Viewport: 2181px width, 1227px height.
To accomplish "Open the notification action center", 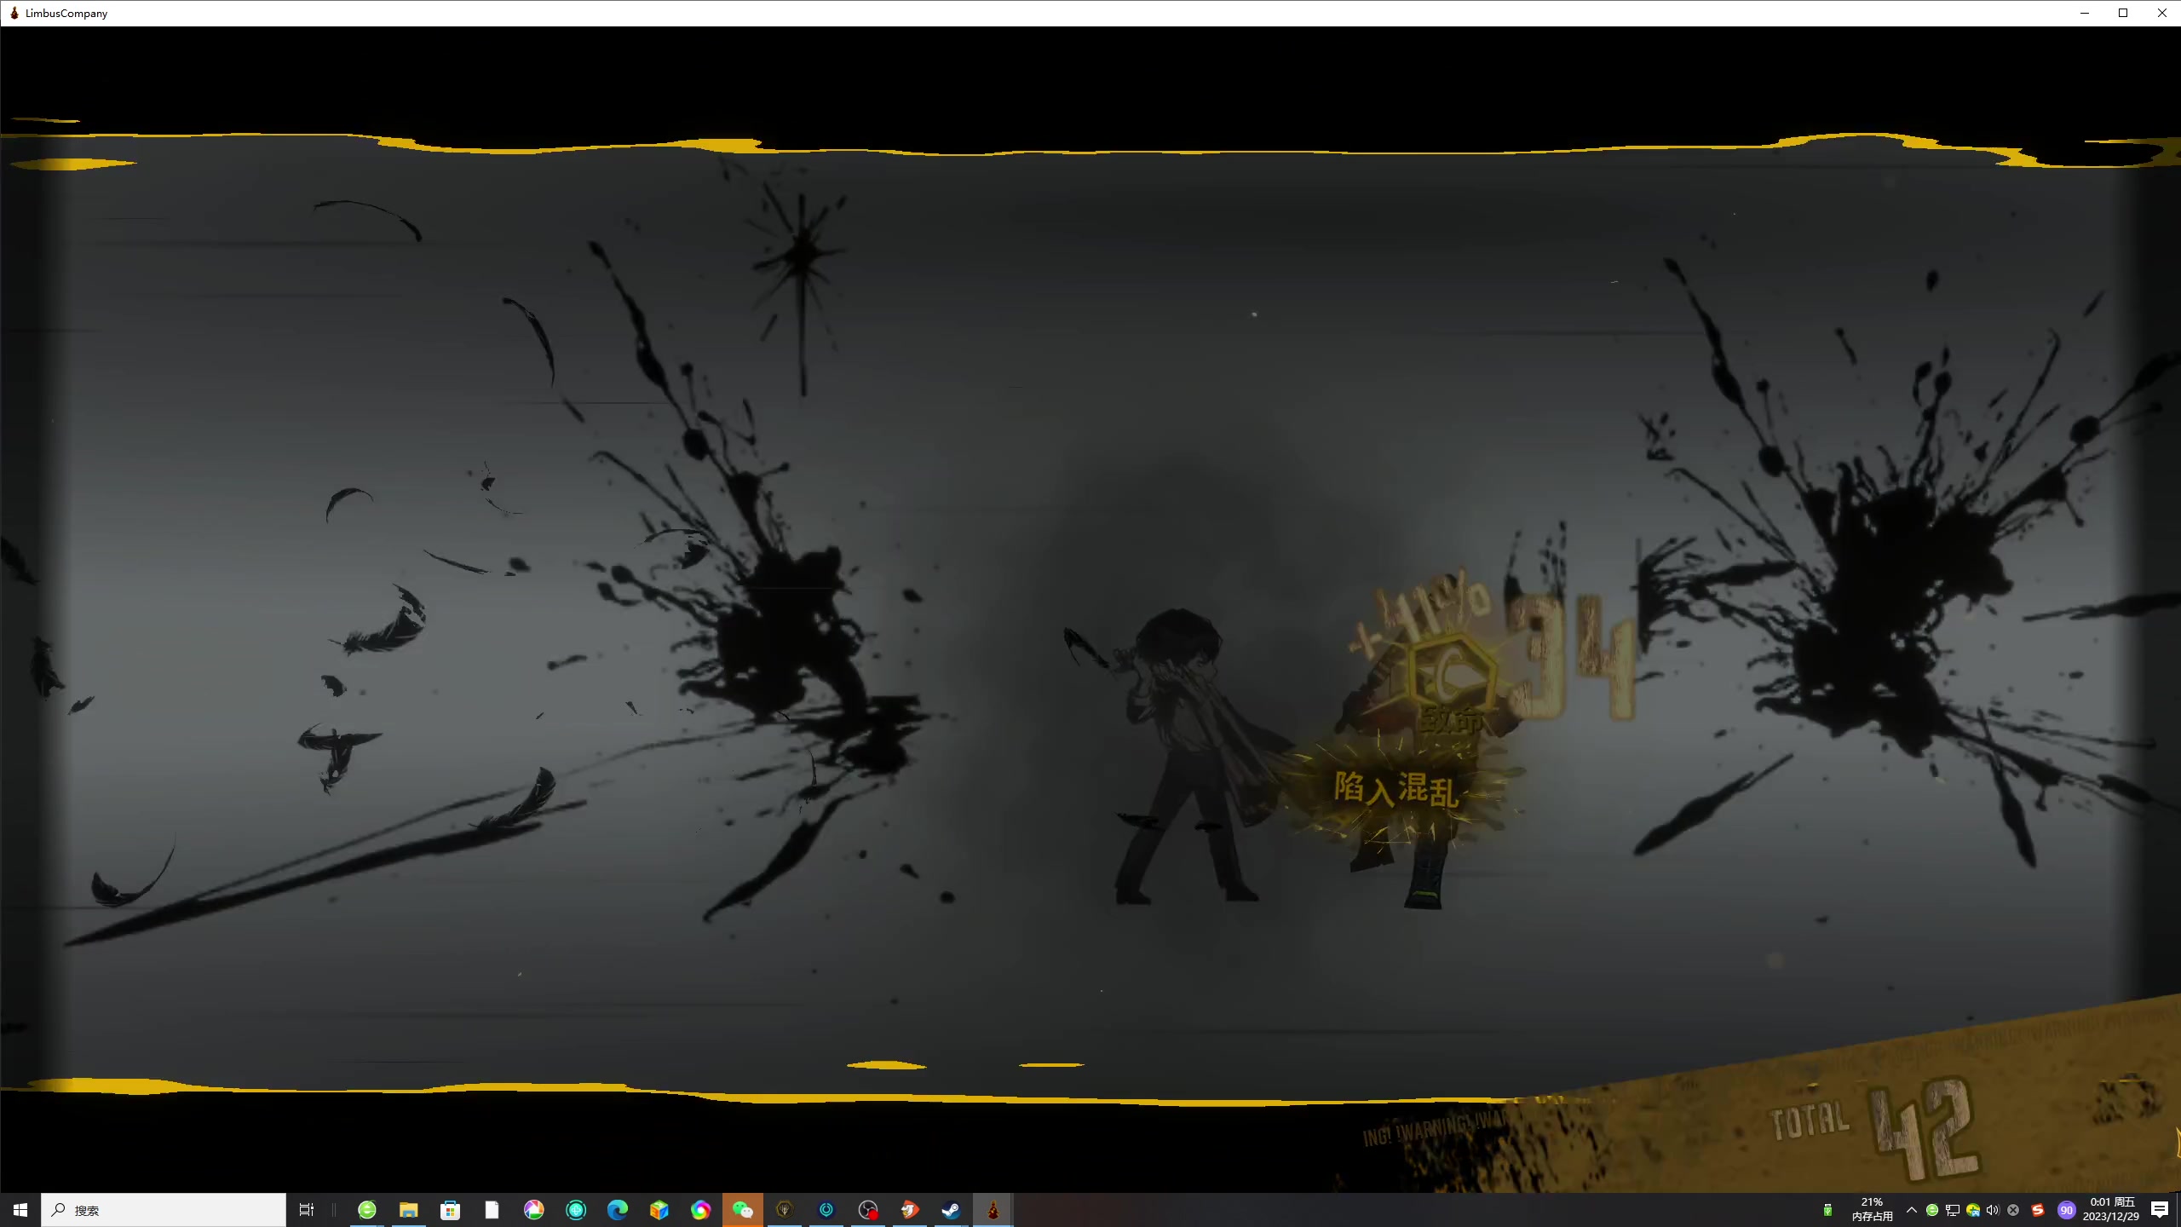I will click(2159, 1210).
